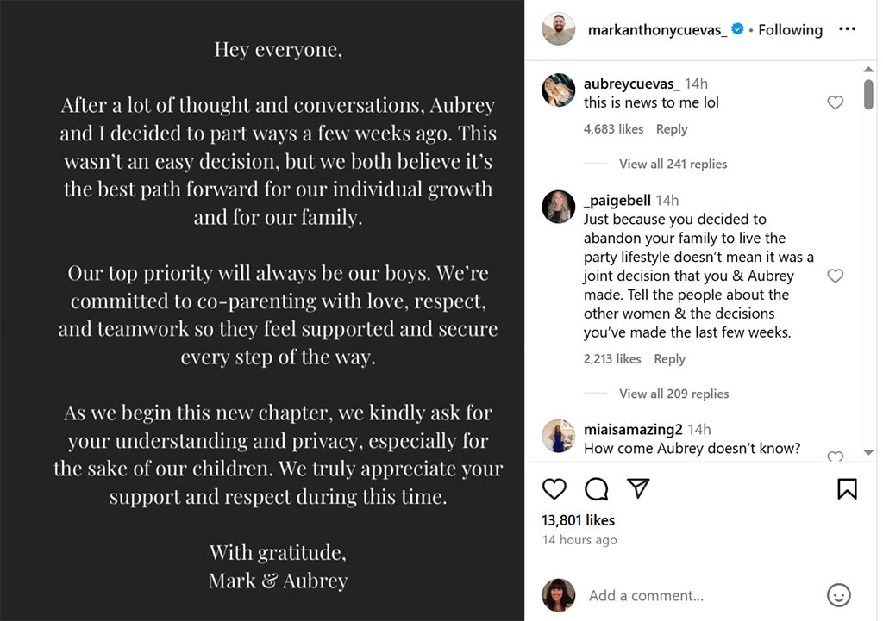Open markanthonycuevas_ profile picture
883x621 pixels.
coord(558,30)
